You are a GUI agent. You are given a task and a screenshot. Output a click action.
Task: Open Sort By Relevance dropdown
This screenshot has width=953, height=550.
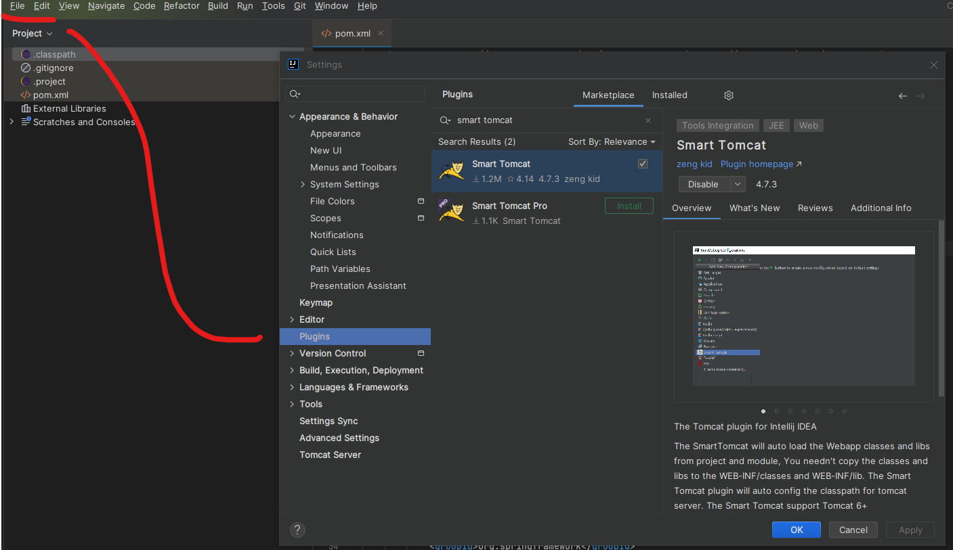pos(612,141)
